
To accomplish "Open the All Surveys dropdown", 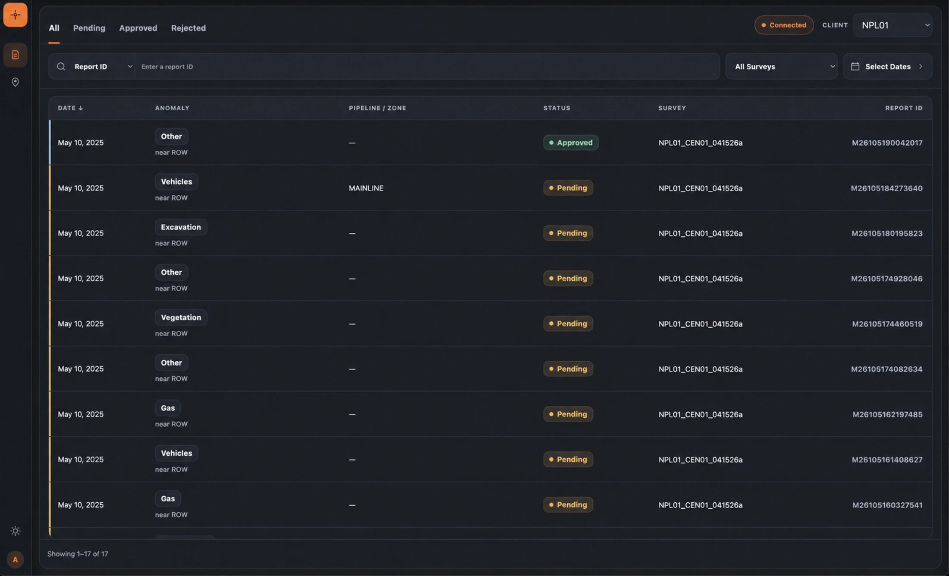I will pos(781,66).
